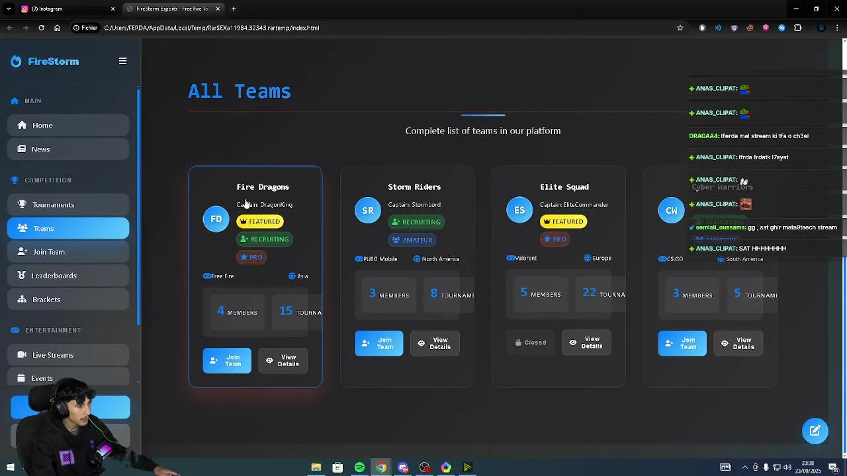The width and height of the screenshot is (847, 476).
Task: Open Home in the sidebar
Action: (68, 125)
